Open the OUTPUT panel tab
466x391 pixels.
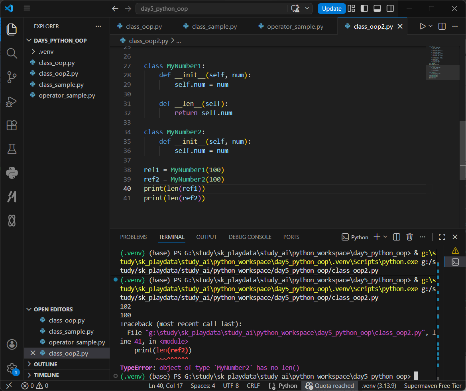(206, 237)
